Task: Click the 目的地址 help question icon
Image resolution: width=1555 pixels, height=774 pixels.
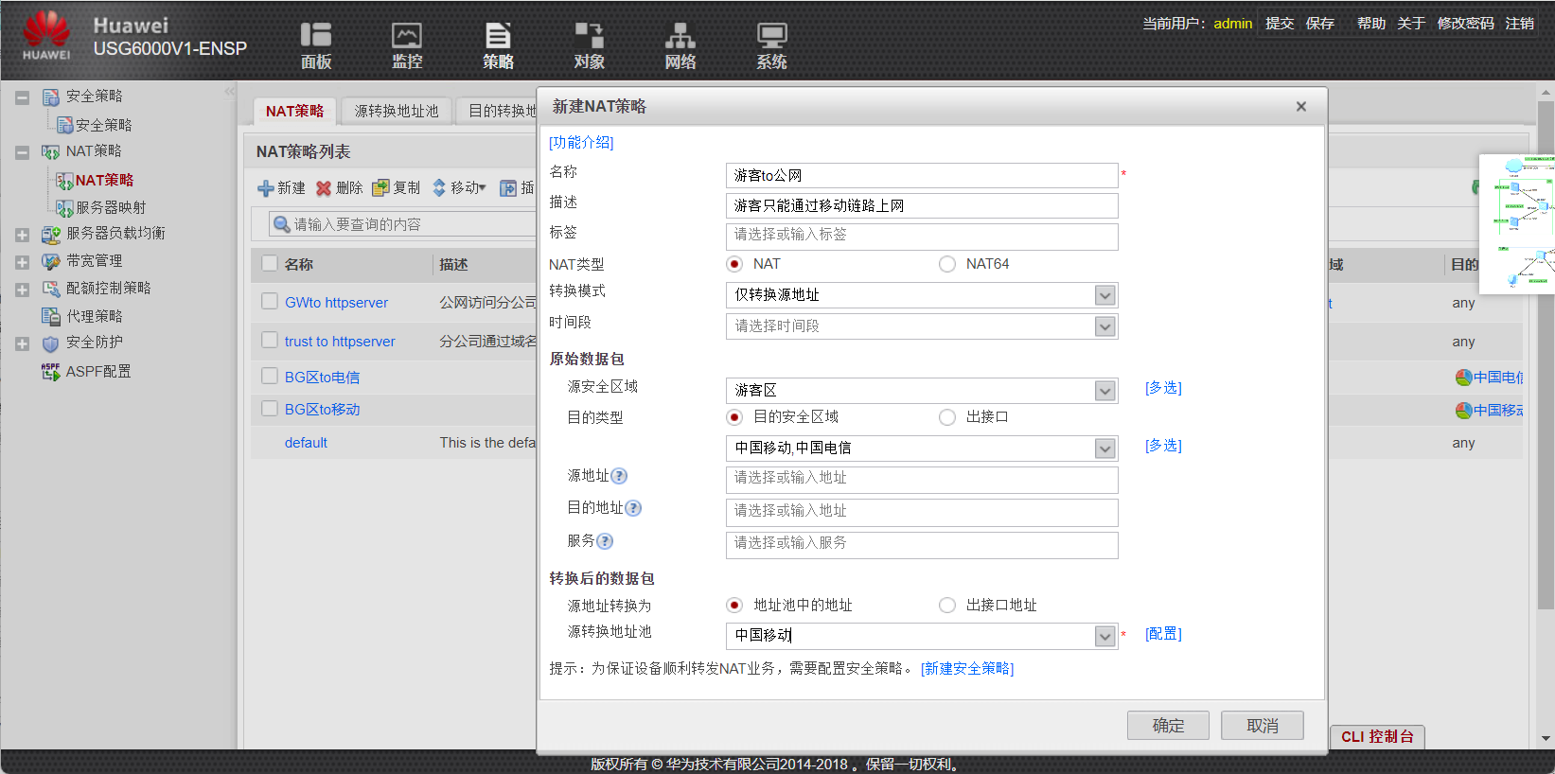Action: [633, 508]
